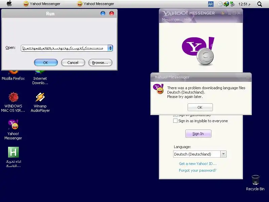
Task: Click the clock showing 12:51
Action: click(244, 4)
